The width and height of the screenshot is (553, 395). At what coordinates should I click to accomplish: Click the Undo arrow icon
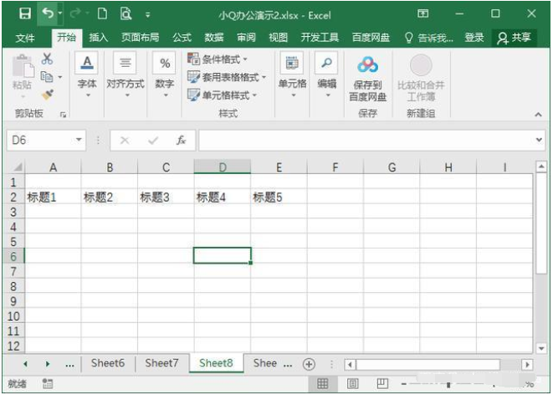[x=48, y=14]
